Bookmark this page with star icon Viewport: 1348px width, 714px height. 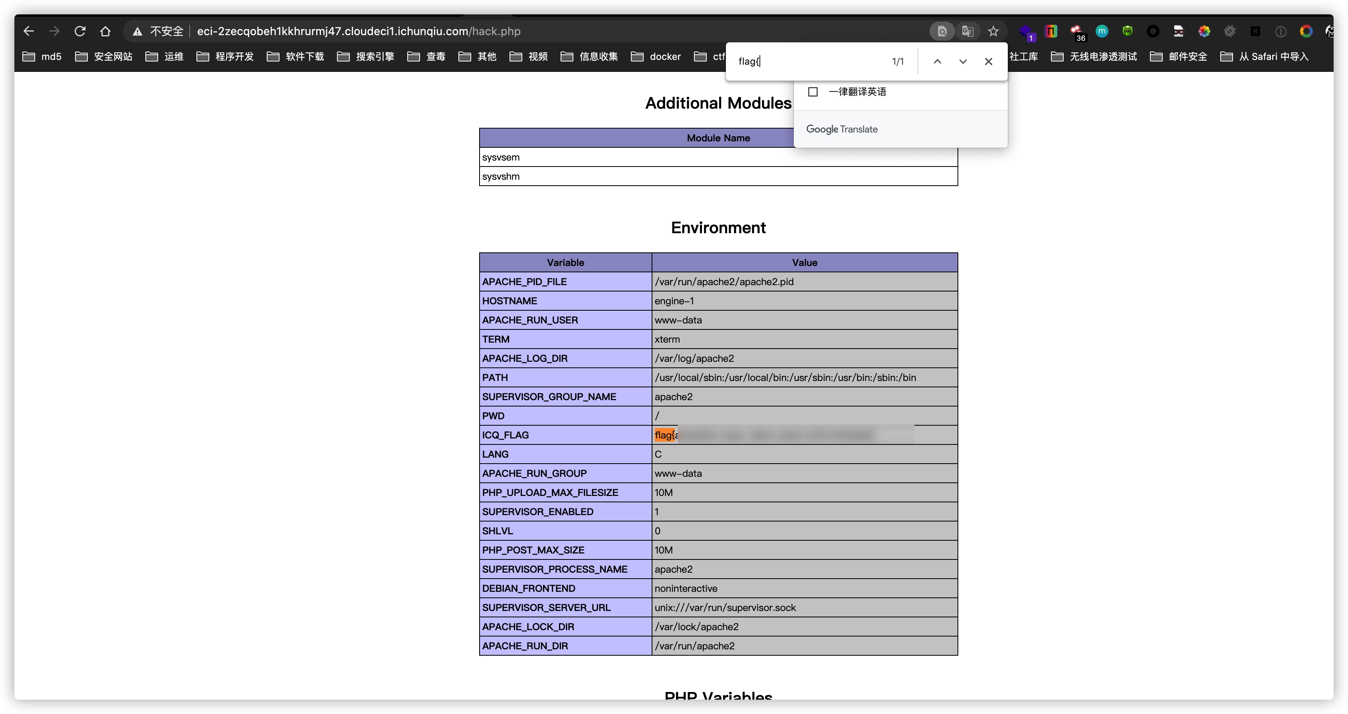point(993,32)
